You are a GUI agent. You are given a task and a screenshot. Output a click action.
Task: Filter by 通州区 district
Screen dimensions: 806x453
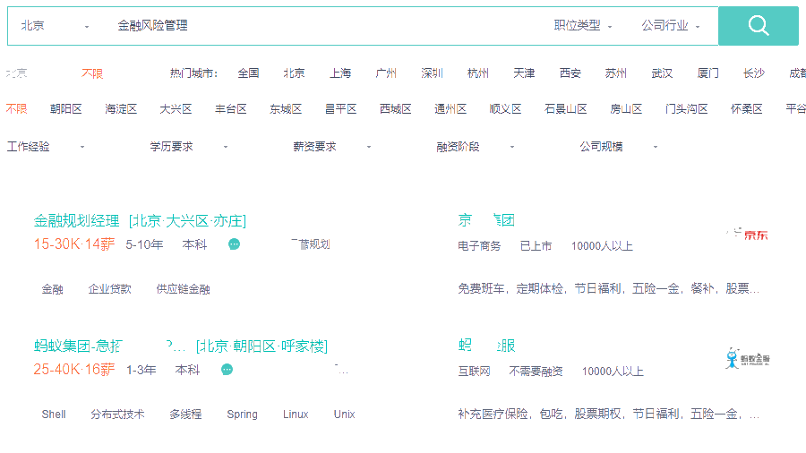tap(450, 109)
